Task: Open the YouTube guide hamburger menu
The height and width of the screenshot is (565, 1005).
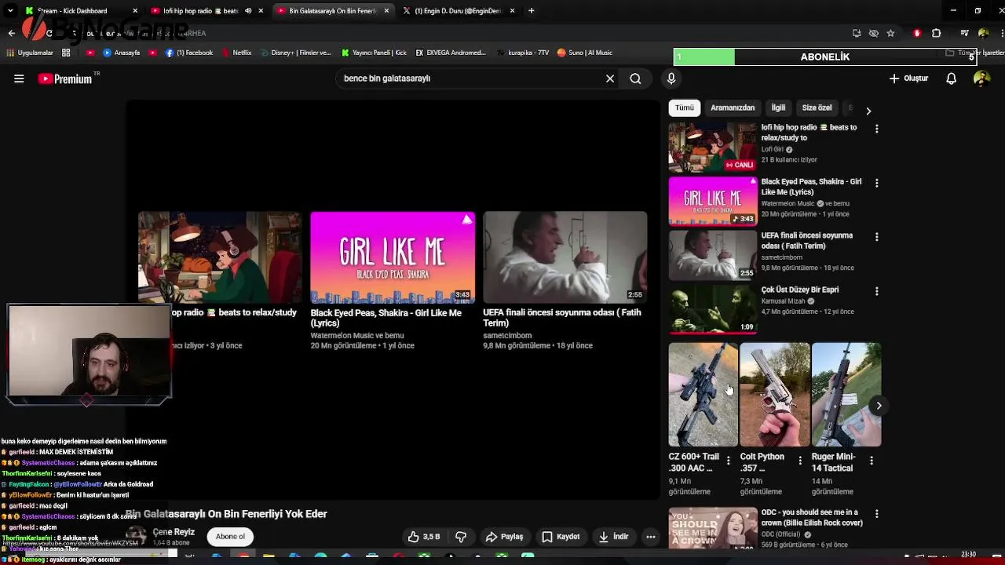Action: coord(19,78)
